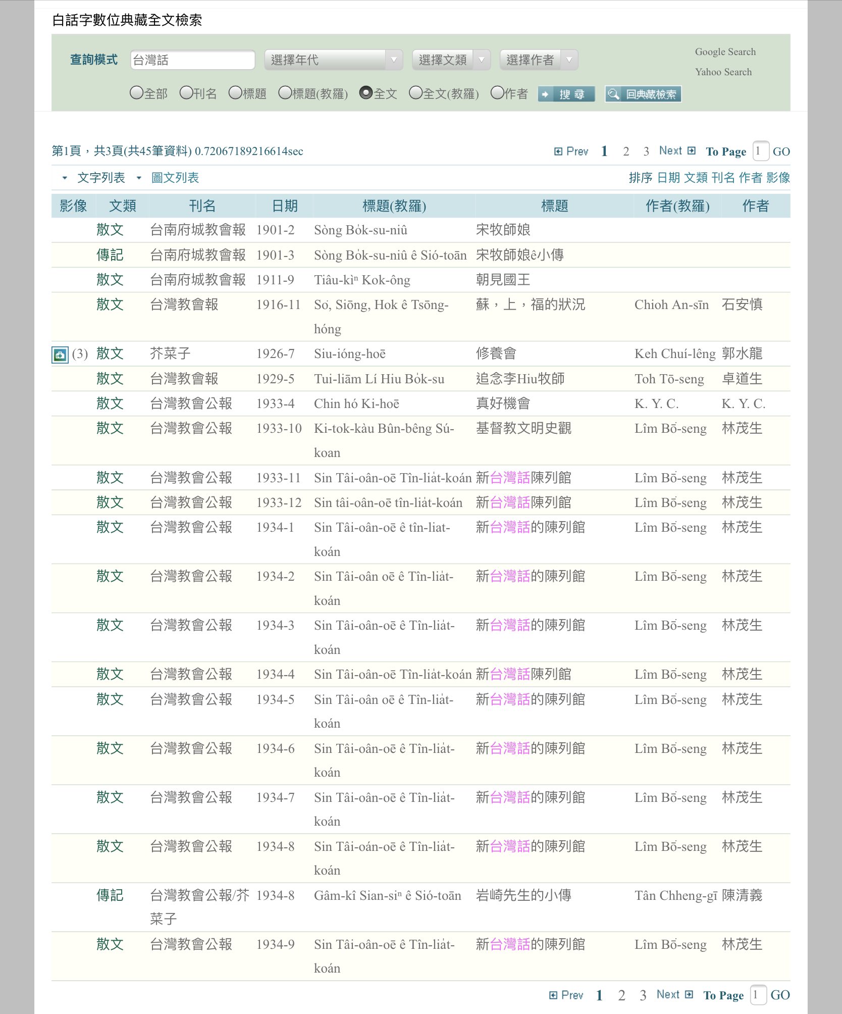The height and width of the screenshot is (1014, 842).
Task: Select the 全文(教羅) radio option
Action: coord(415,93)
